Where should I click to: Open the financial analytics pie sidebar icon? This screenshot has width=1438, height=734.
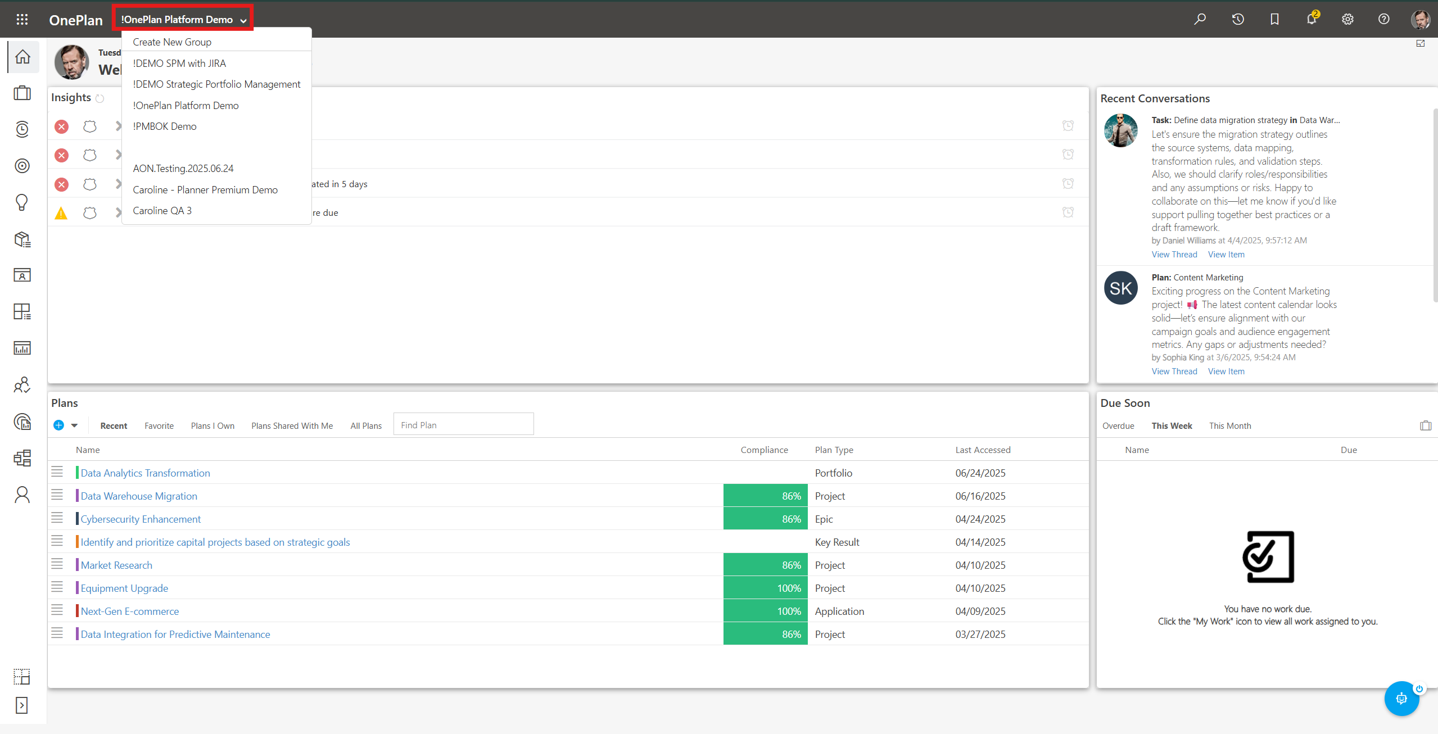pos(22,422)
